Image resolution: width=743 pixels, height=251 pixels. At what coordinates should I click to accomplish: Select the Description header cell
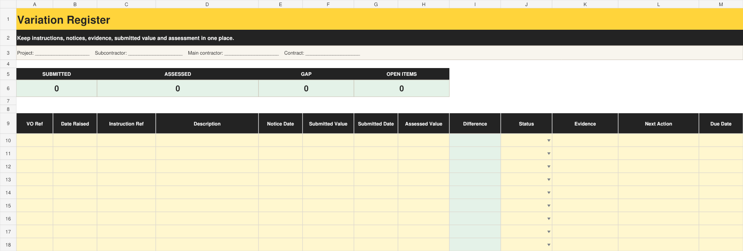[207, 123]
